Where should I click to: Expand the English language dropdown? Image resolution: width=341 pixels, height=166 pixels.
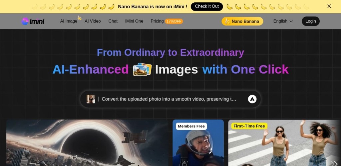pyautogui.click(x=283, y=21)
